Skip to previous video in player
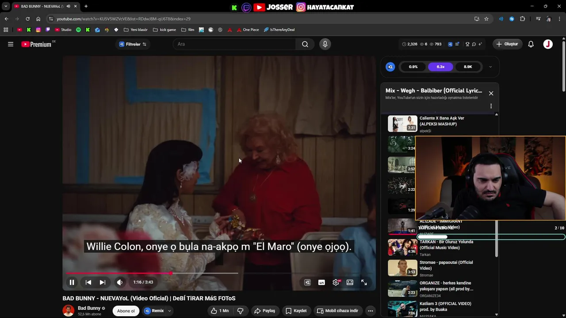Viewport: 566px width, 318px height. pyautogui.click(x=88, y=282)
